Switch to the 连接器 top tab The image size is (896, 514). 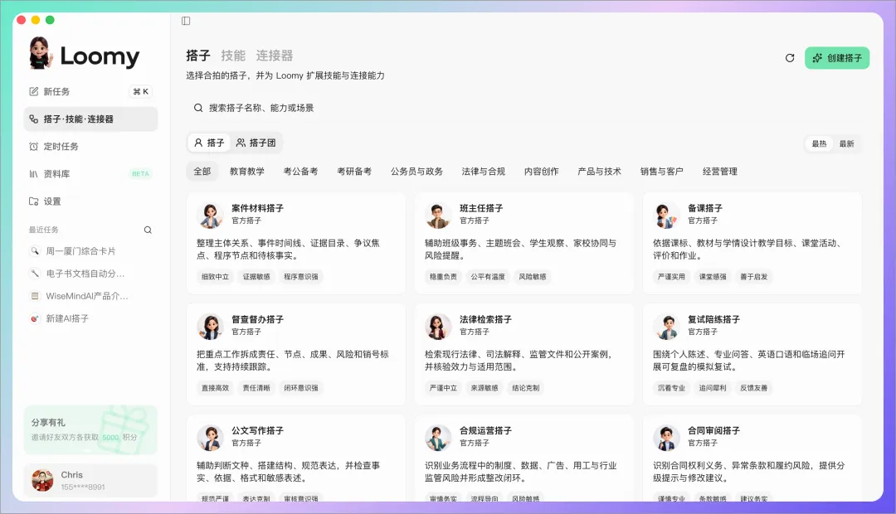point(275,56)
